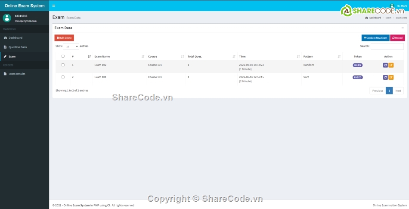The height and width of the screenshot is (209, 409).
Task: Sort table by the Time column
Action: (269, 56)
